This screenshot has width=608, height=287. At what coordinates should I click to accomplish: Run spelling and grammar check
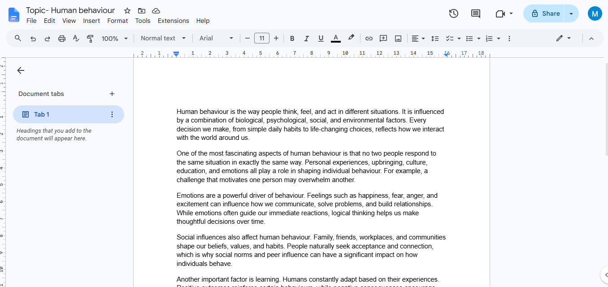[x=76, y=39]
